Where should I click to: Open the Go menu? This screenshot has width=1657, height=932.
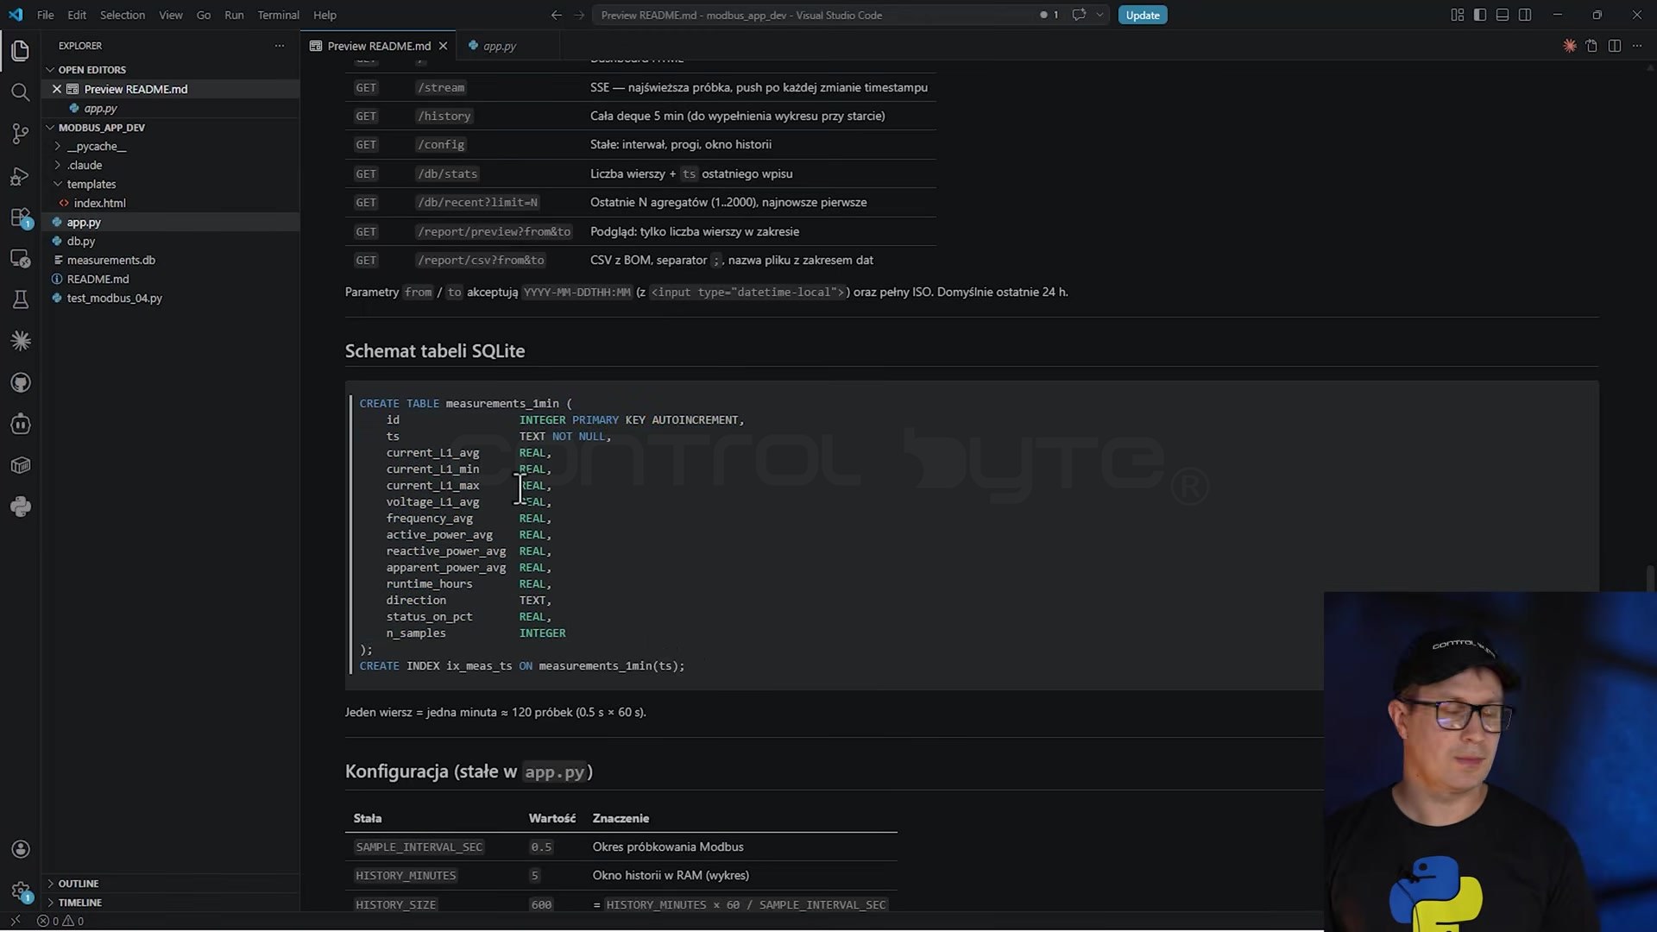pos(204,15)
